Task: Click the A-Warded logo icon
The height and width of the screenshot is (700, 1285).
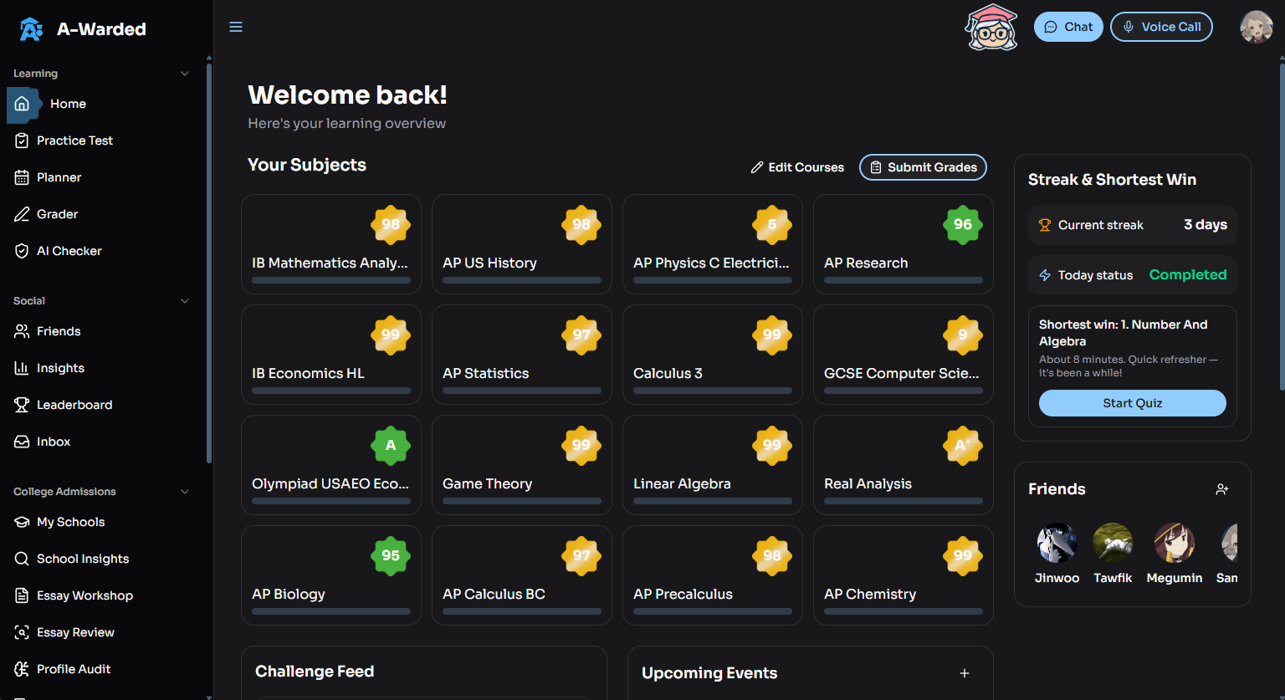Action: 31,29
